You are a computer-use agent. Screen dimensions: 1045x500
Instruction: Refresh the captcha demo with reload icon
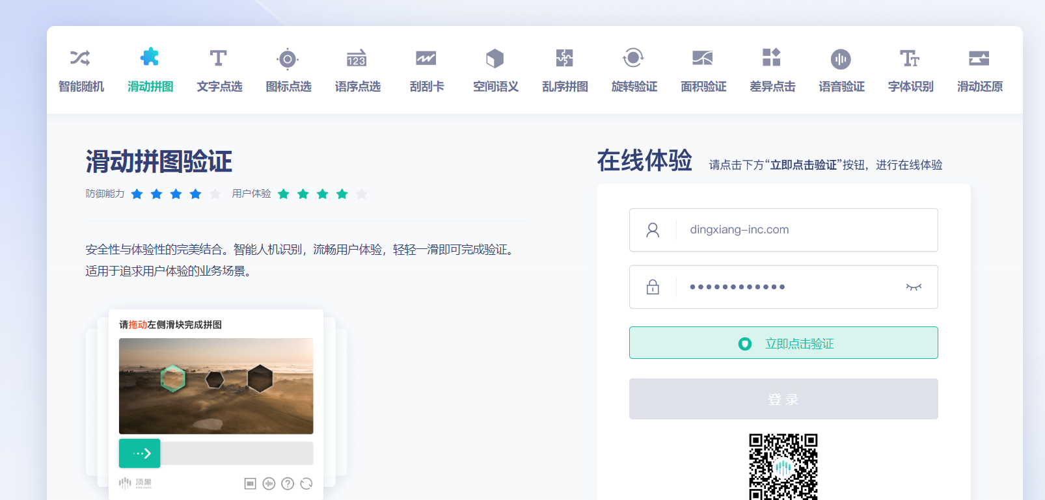pyautogui.click(x=306, y=483)
